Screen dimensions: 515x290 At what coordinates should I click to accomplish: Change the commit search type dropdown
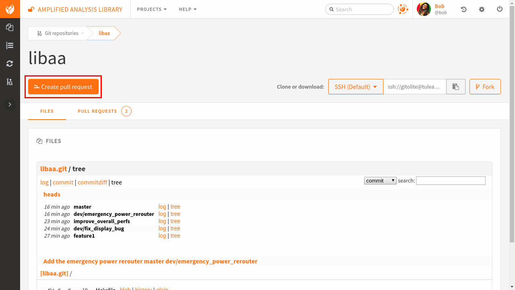click(x=380, y=180)
